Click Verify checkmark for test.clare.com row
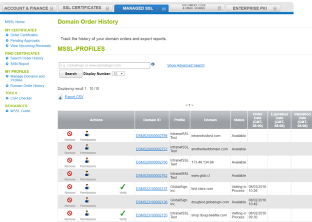Screen dimensions: 312x222 (123, 187)
